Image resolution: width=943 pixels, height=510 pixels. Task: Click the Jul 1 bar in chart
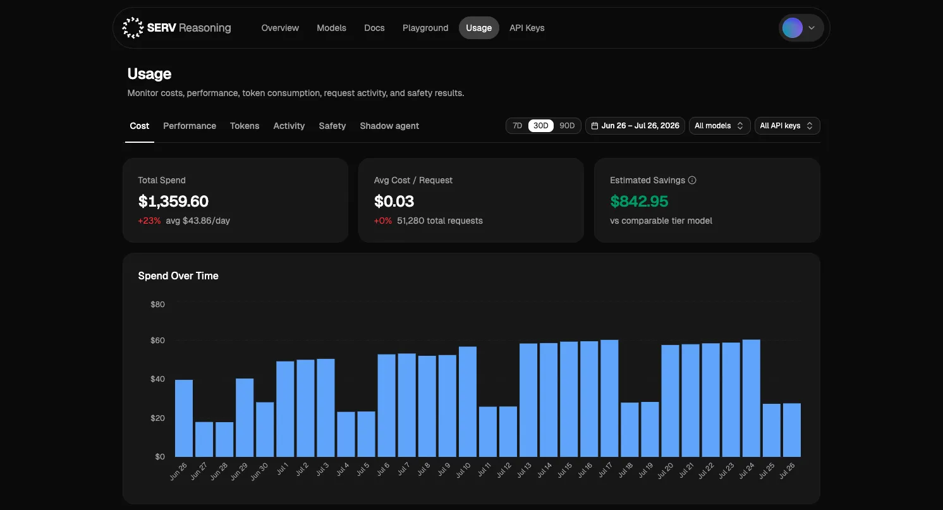(x=285, y=409)
